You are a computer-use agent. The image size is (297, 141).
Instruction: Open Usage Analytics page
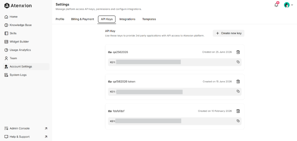20,50
